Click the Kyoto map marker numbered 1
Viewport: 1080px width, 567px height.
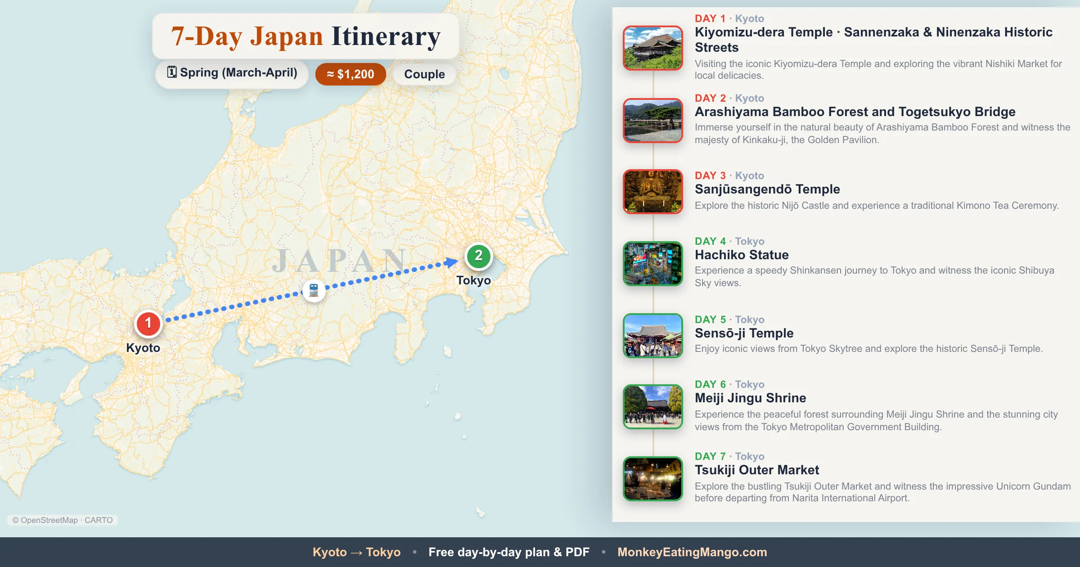point(148,324)
